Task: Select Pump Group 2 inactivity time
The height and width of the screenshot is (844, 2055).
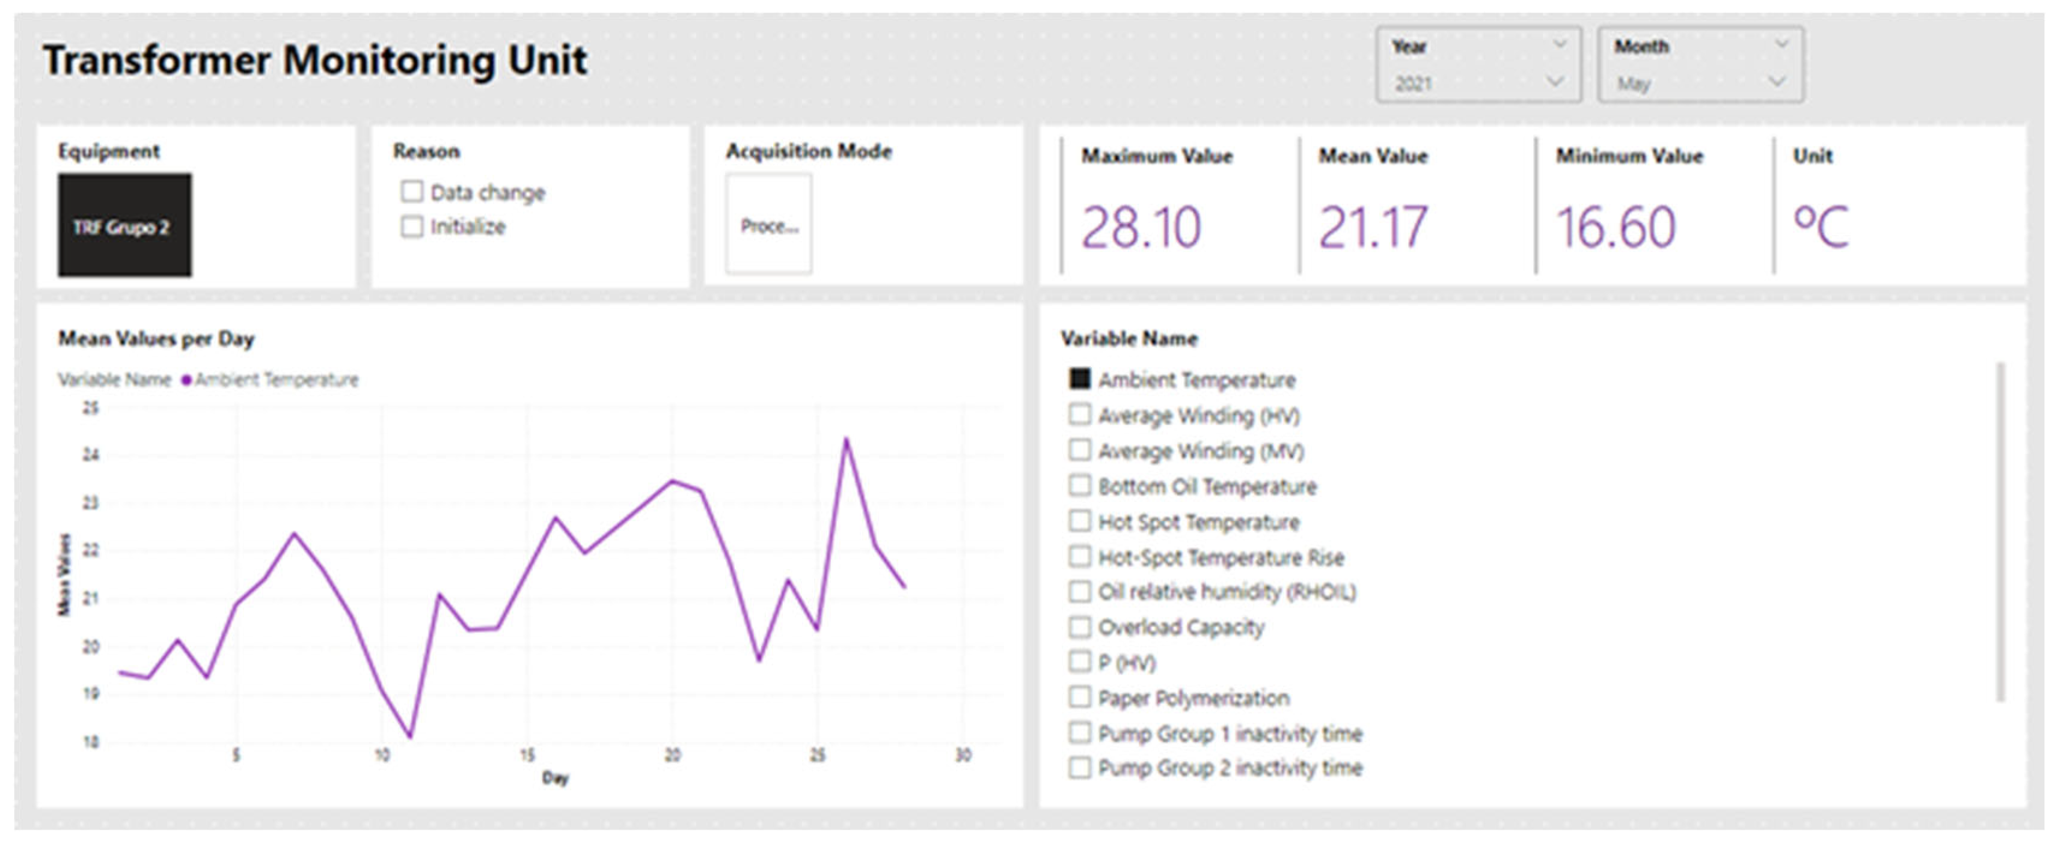Action: pos(1079,768)
